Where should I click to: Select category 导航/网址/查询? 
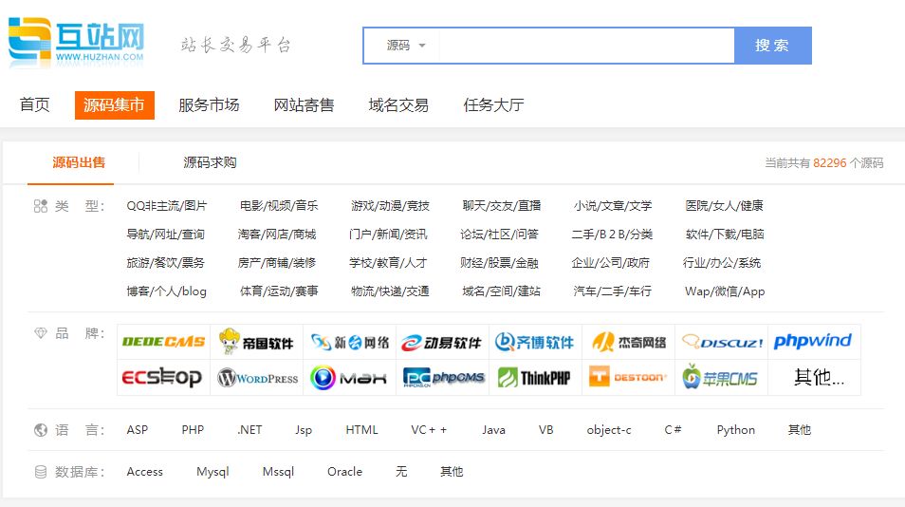(x=166, y=235)
